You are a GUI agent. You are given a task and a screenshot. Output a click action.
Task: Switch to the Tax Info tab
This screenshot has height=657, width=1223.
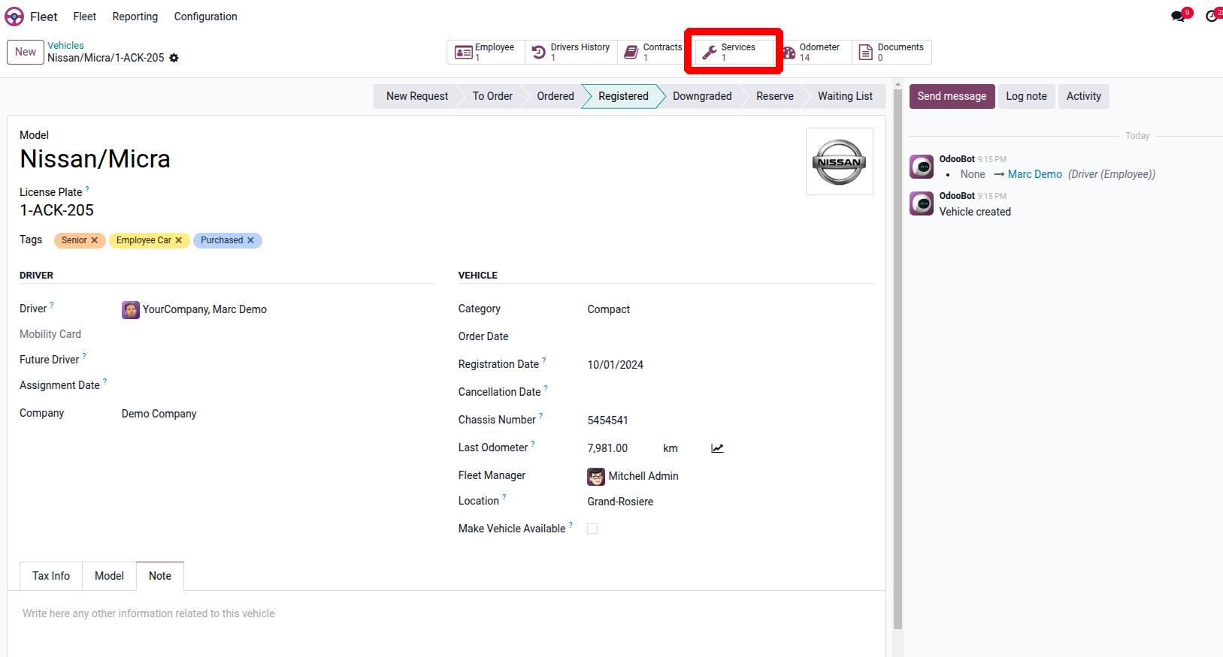(x=51, y=576)
